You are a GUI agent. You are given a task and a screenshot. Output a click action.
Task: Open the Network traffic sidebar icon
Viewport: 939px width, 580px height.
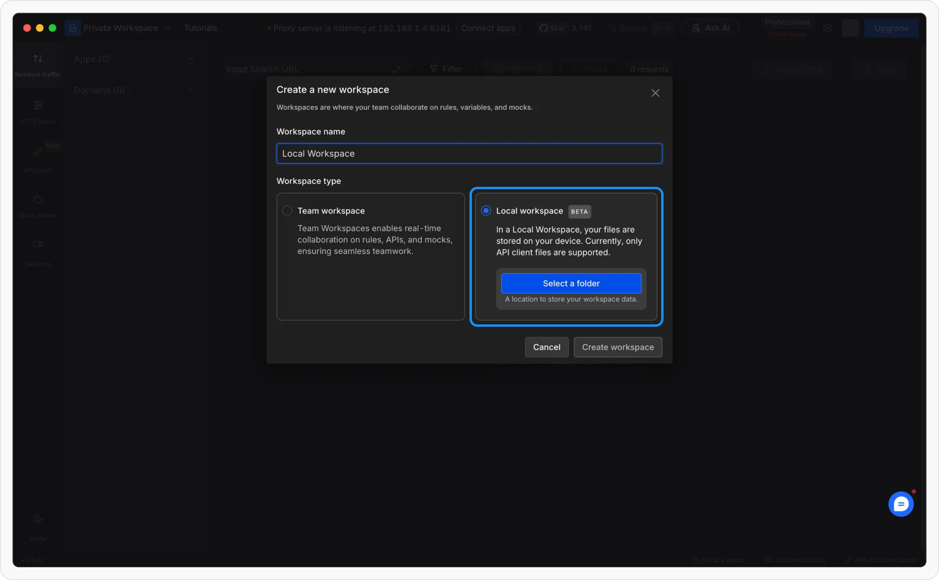click(38, 59)
